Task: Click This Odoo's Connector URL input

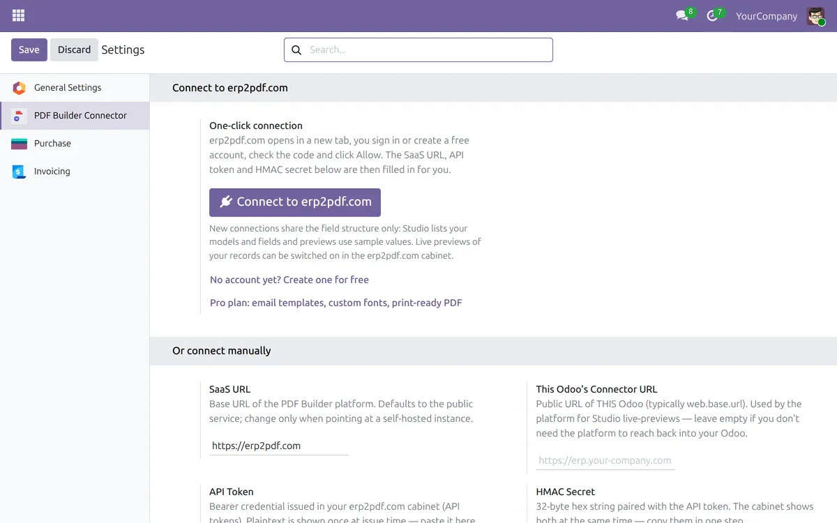Action: tap(605, 460)
